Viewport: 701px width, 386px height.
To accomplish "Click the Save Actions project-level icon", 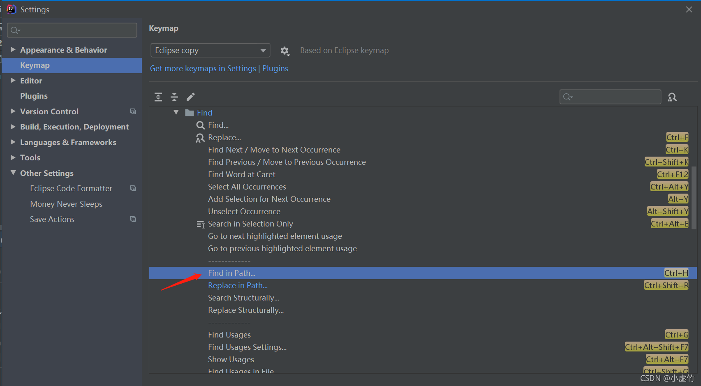I will point(133,219).
